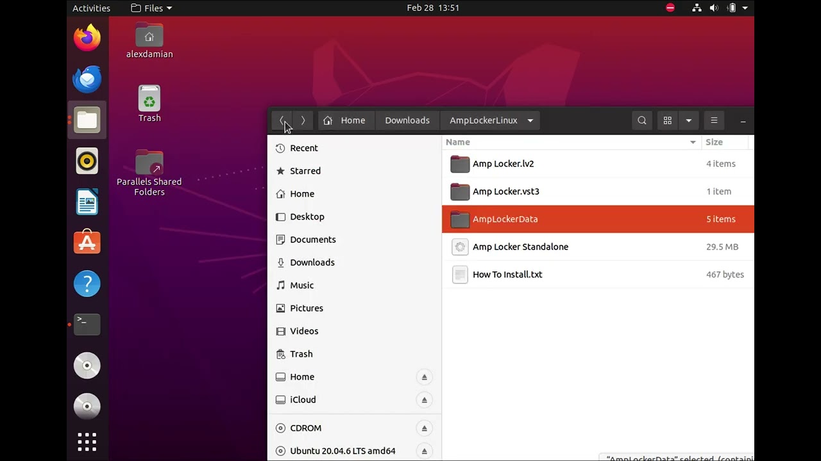
Task: Open view options dropdown arrow
Action: (x=688, y=120)
